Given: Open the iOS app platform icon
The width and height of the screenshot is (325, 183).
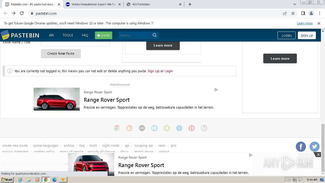Looking at the screenshot, I should coord(142,128).
